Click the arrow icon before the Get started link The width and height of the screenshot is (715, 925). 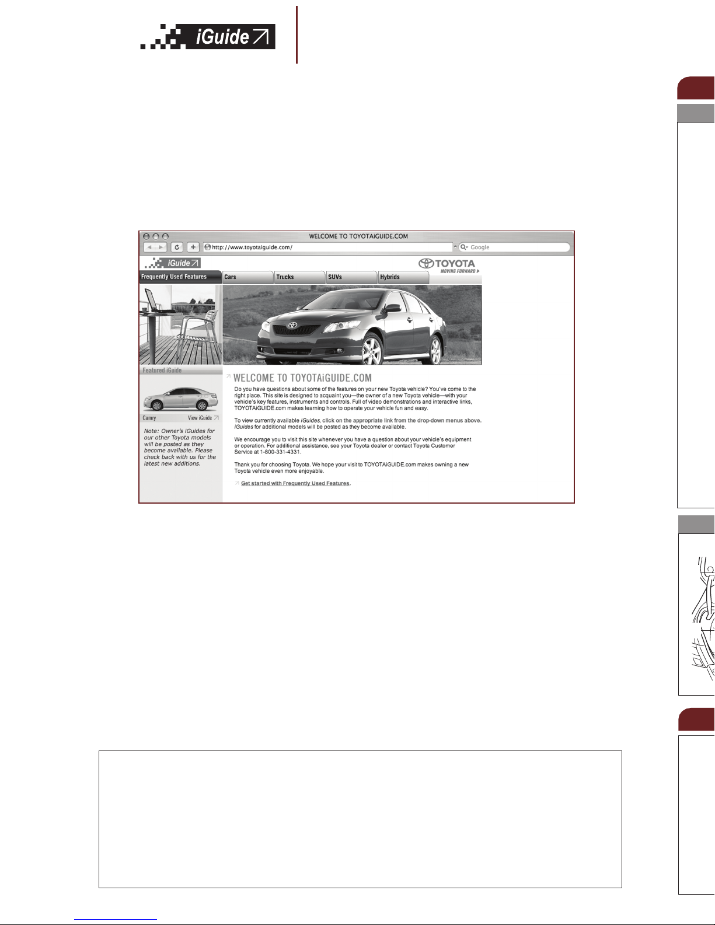(237, 483)
